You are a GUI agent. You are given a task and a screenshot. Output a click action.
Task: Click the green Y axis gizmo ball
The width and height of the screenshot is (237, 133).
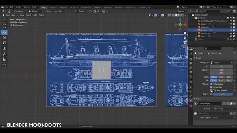pyautogui.click(x=180, y=25)
